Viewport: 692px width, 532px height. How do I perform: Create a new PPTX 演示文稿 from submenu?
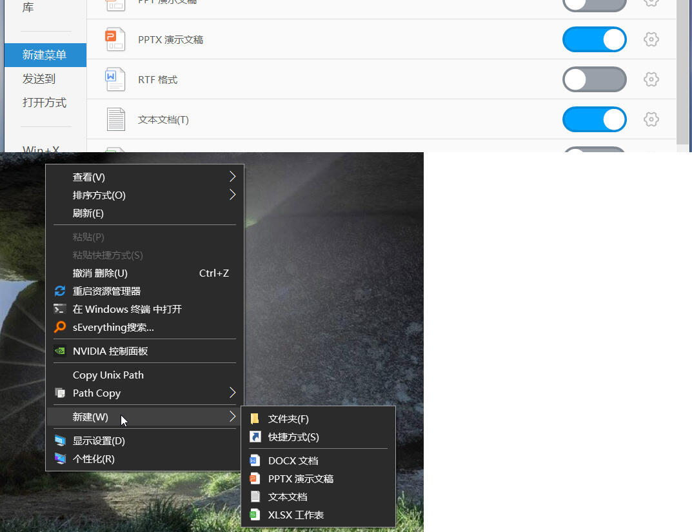tap(301, 478)
